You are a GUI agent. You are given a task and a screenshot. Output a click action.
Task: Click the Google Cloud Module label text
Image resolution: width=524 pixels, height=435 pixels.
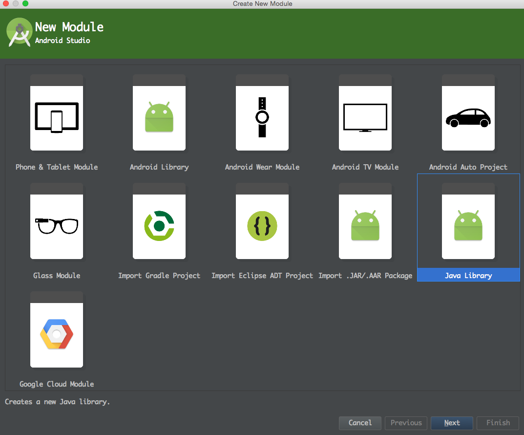[x=57, y=384]
